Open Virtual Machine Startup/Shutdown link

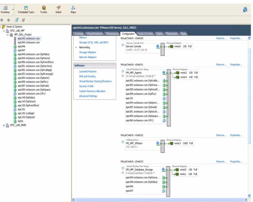click(x=95, y=81)
